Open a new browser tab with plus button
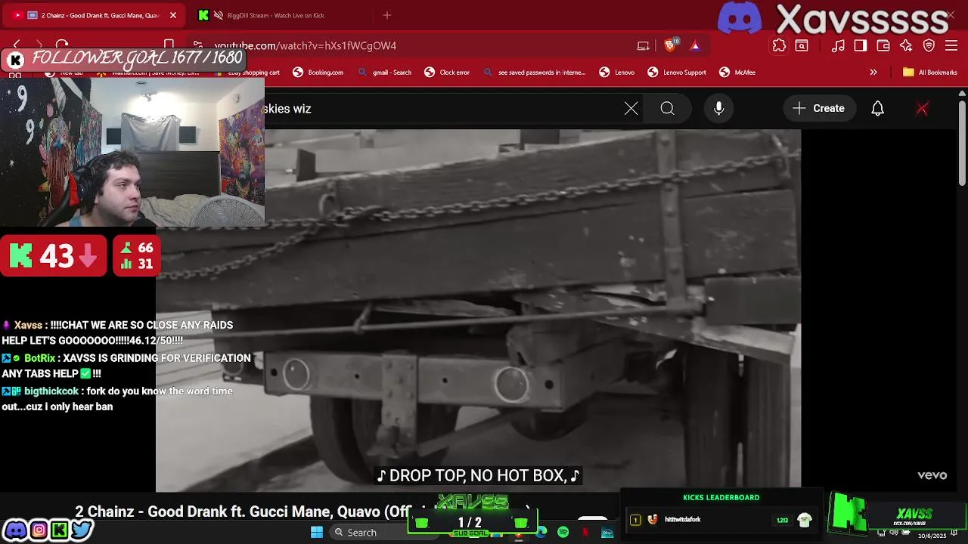The height and width of the screenshot is (544, 968). [x=387, y=15]
